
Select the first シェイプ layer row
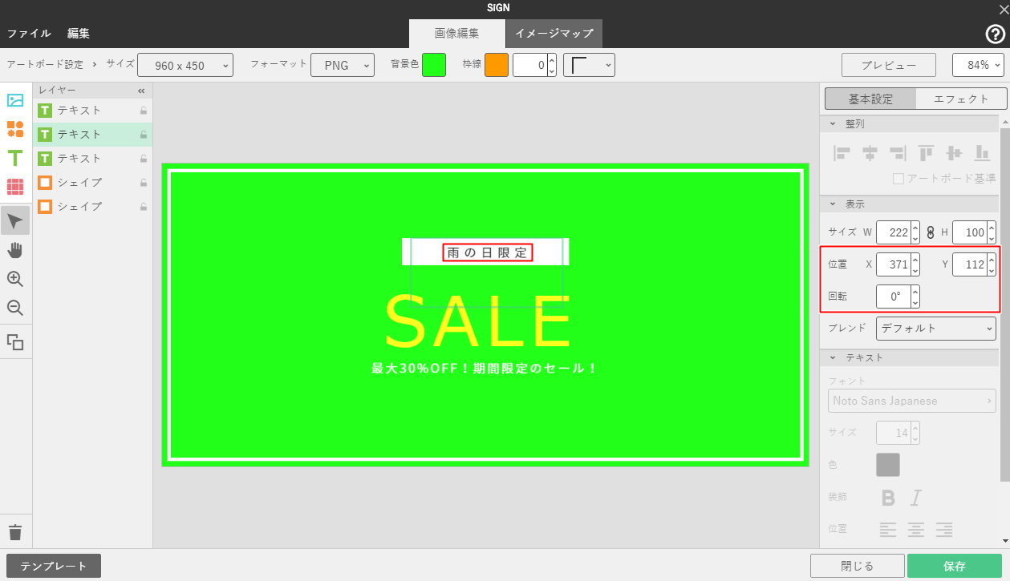coord(92,183)
